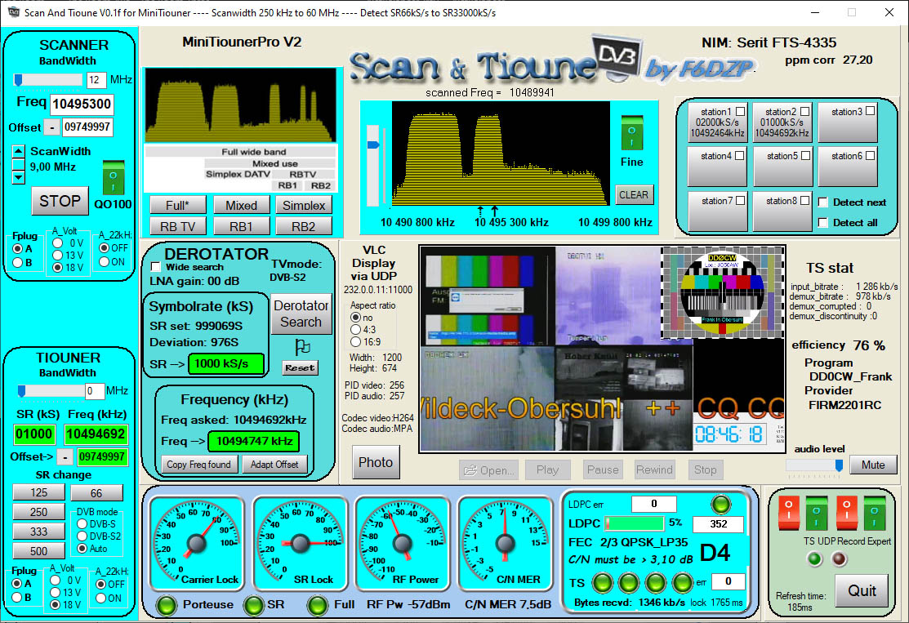Viewport: 909px width, 623px height.
Task: Click the VLC video preview
Action: coord(602,349)
